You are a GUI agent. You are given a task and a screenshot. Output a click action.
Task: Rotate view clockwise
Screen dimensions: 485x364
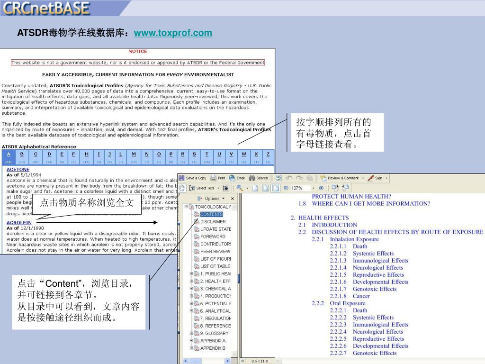coord(335,188)
